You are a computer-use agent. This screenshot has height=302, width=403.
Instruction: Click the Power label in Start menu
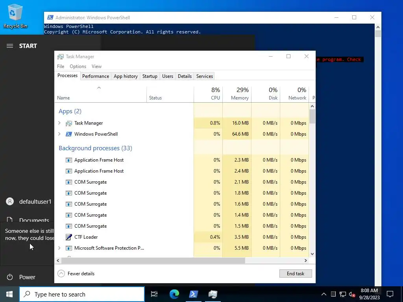coord(27,277)
